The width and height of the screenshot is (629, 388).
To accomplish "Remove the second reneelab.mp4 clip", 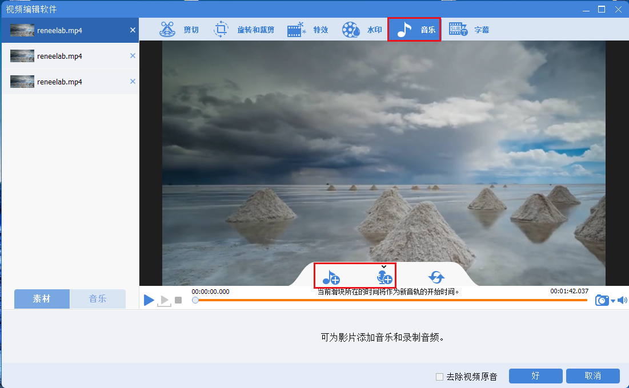I will pyautogui.click(x=133, y=56).
